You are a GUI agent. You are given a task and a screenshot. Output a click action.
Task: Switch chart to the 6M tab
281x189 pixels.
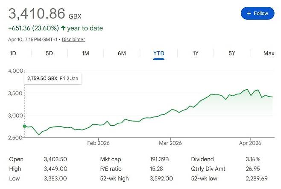point(122,53)
